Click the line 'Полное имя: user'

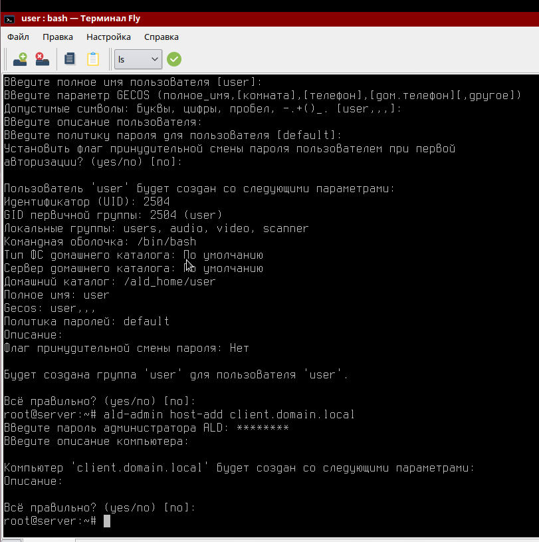point(56,295)
